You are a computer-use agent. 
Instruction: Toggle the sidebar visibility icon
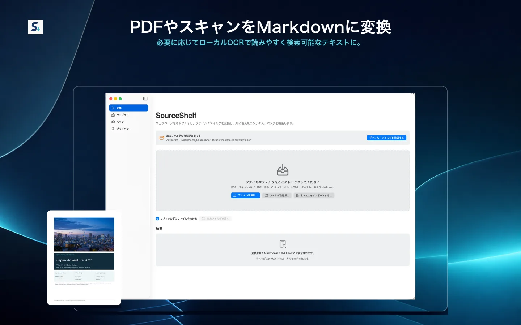[145, 99]
